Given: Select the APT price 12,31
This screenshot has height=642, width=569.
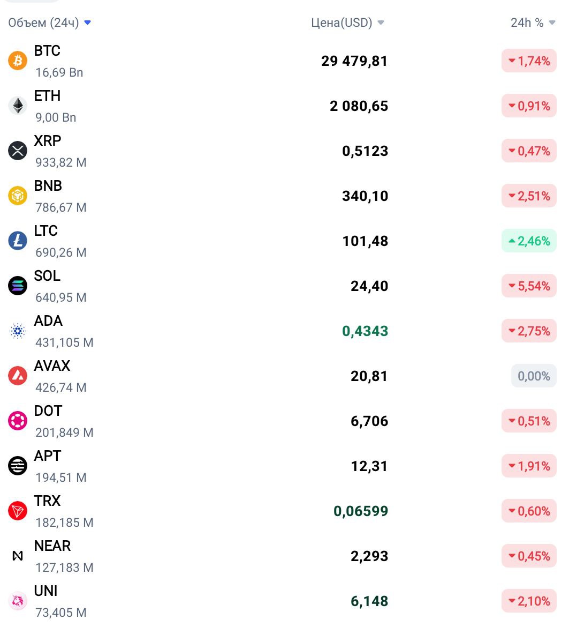Looking at the screenshot, I should 369,466.
